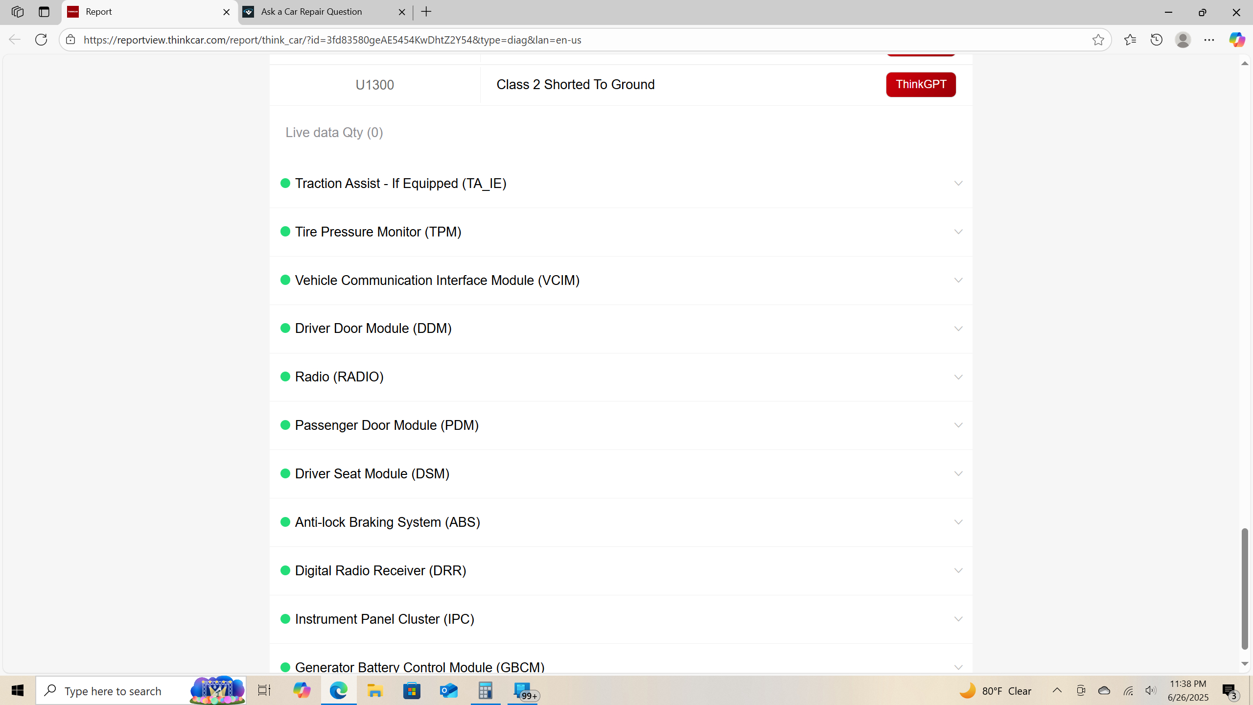1253x705 pixels.
Task: Click the browser address bar URL
Action: click(x=333, y=40)
